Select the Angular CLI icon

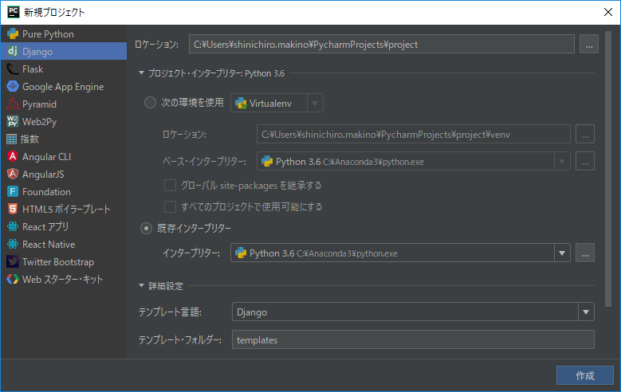(13, 156)
